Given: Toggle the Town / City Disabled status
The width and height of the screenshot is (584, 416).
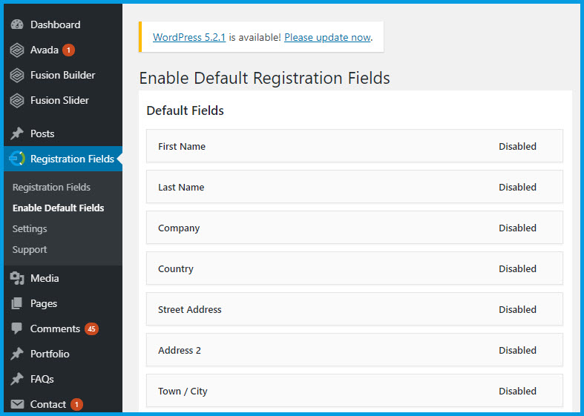Looking at the screenshot, I should coord(517,391).
